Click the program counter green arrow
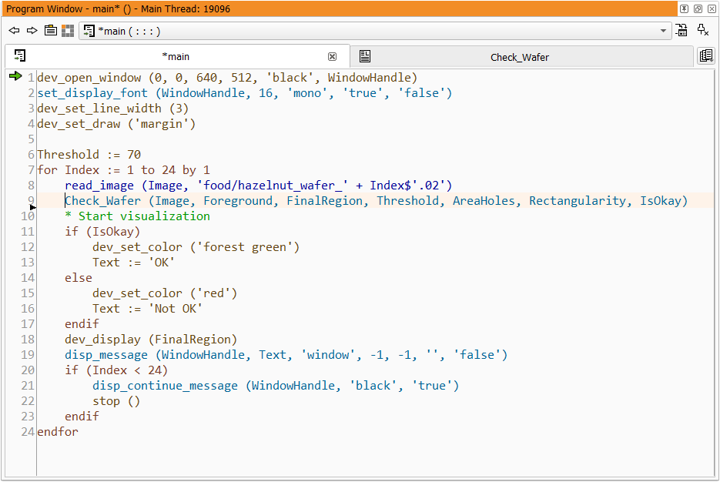The width and height of the screenshot is (720, 482). (15, 76)
